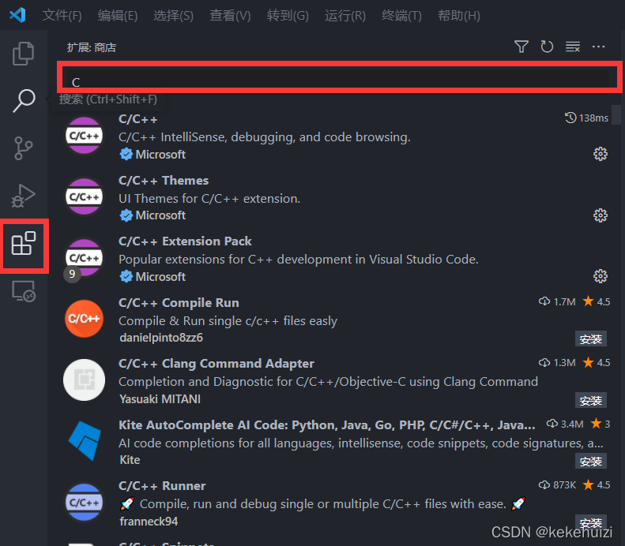Image resolution: width=625 pixels, height=546 pixels.
Task: Click the 扩展: 商店 panel title
Action: pyautogui.click(x=92, y=47)
